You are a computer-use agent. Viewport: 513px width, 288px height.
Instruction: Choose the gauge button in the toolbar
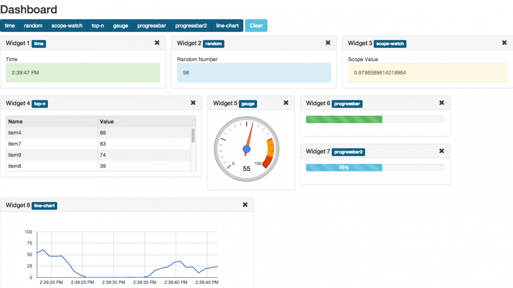pyautogui.click(x=121, y=26)
